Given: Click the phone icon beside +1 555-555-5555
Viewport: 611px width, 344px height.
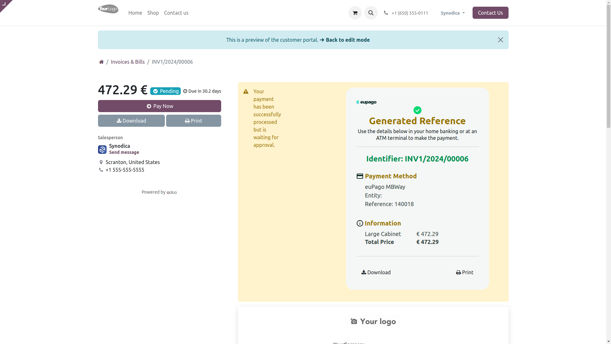Looking at the screenshot, I should (101, 170).
